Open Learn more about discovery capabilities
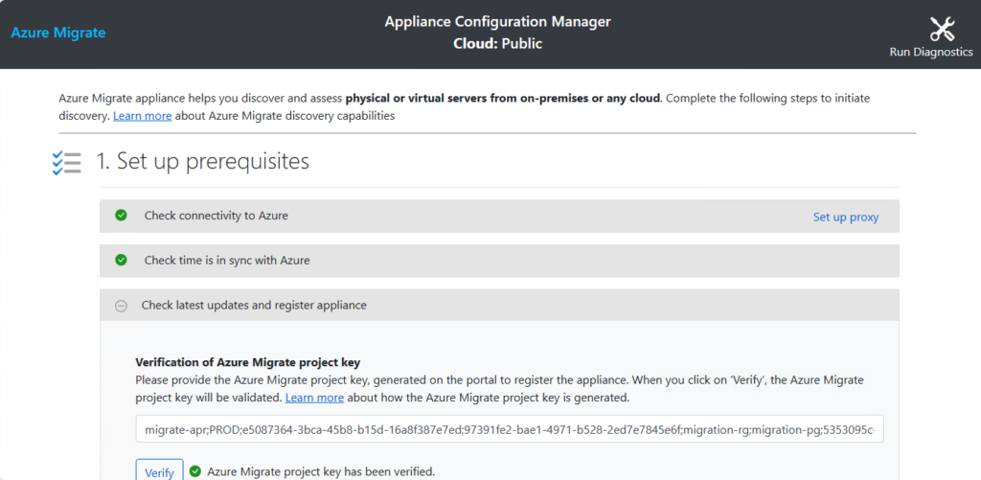Image resolution: width=981 pixels, height=480 pixels. coord(142,116)
